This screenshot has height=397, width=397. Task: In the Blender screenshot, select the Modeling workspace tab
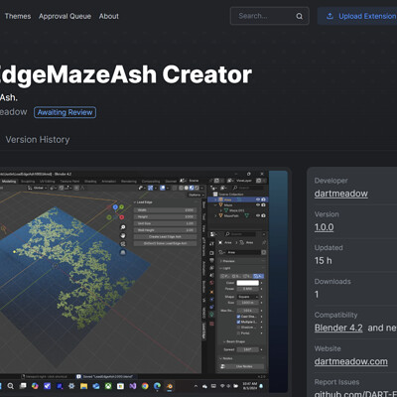[9, 182]
